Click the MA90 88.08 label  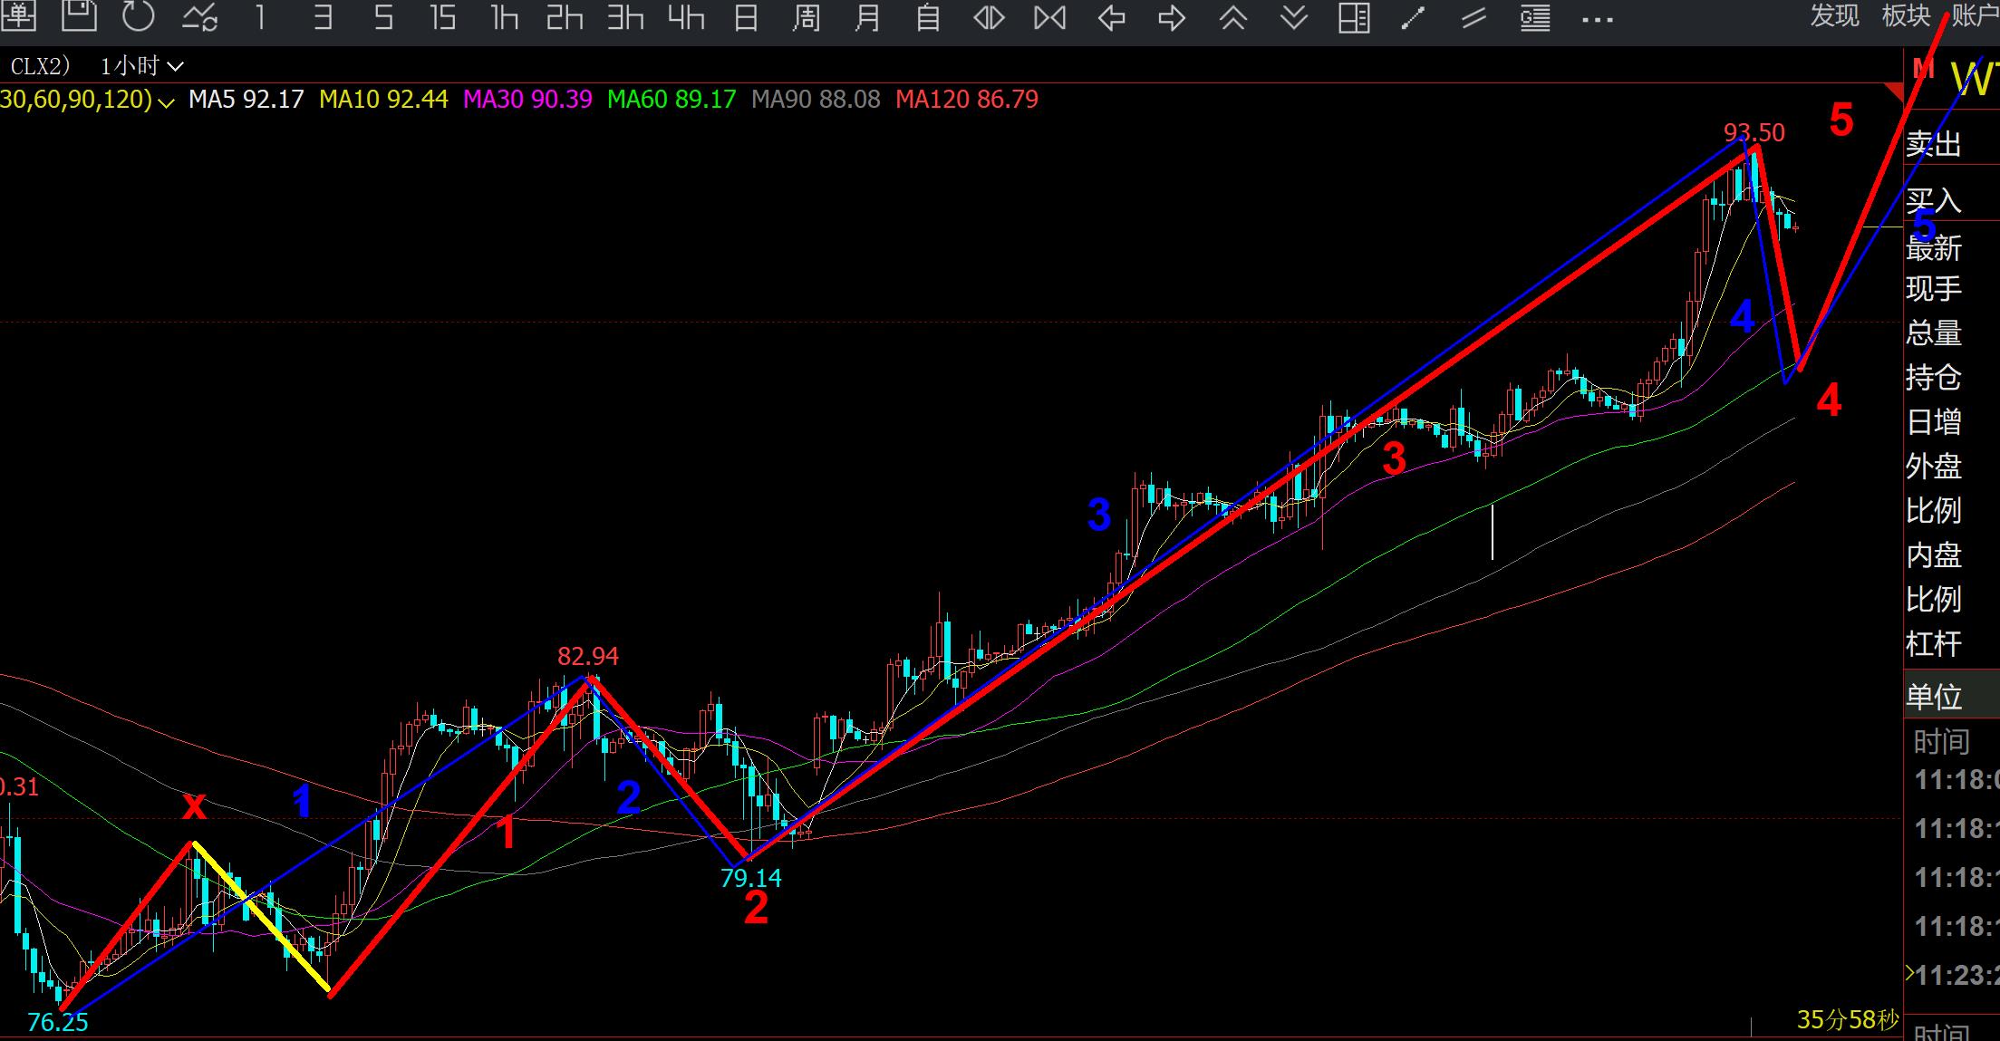[x=816, y=99]
